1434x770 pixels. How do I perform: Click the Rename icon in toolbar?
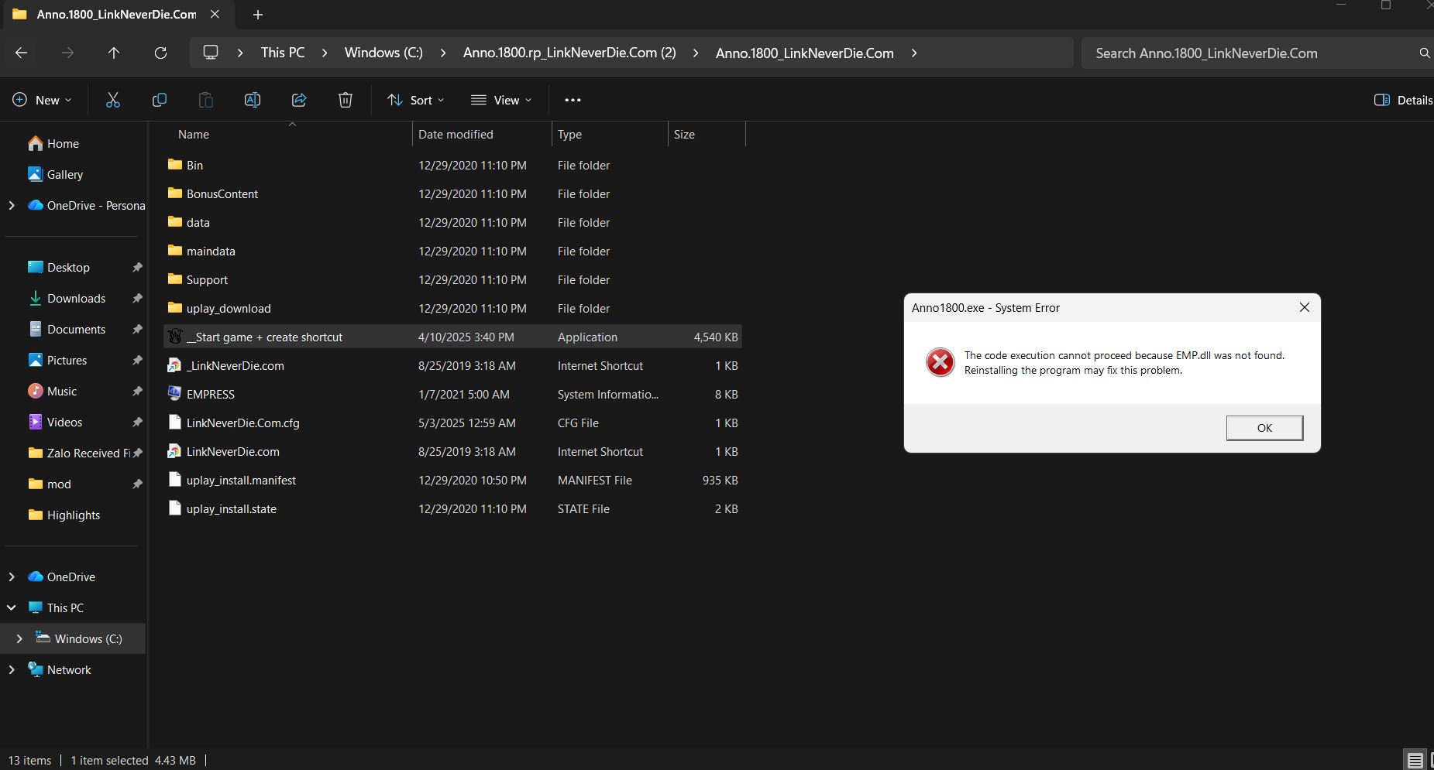tap(253, 100)
